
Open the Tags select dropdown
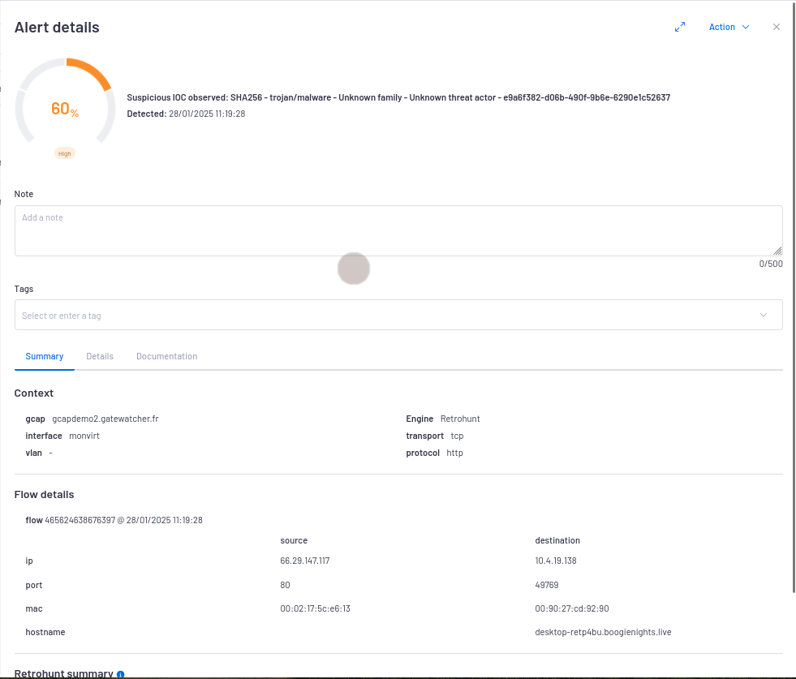398,315
